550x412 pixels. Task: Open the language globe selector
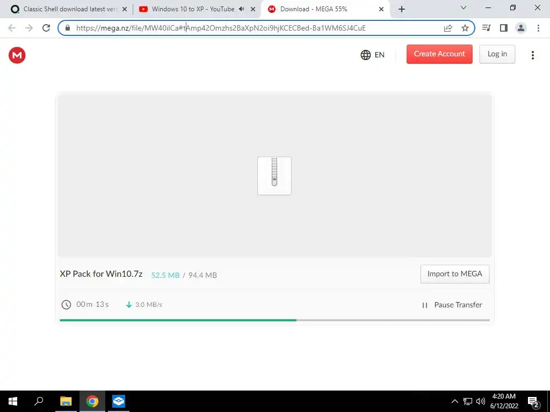click(373, 55)
